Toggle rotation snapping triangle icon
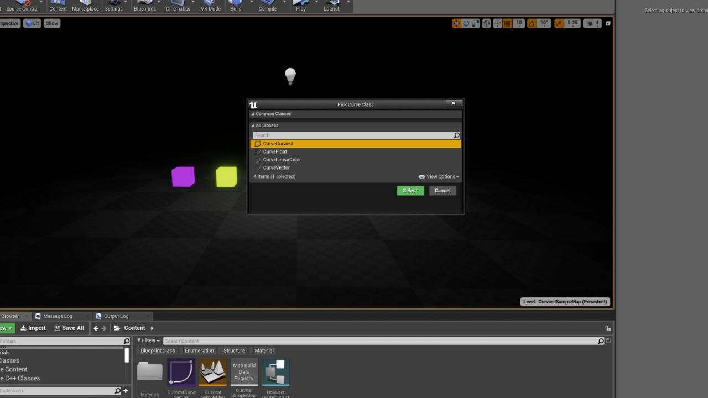 (532, 23)
